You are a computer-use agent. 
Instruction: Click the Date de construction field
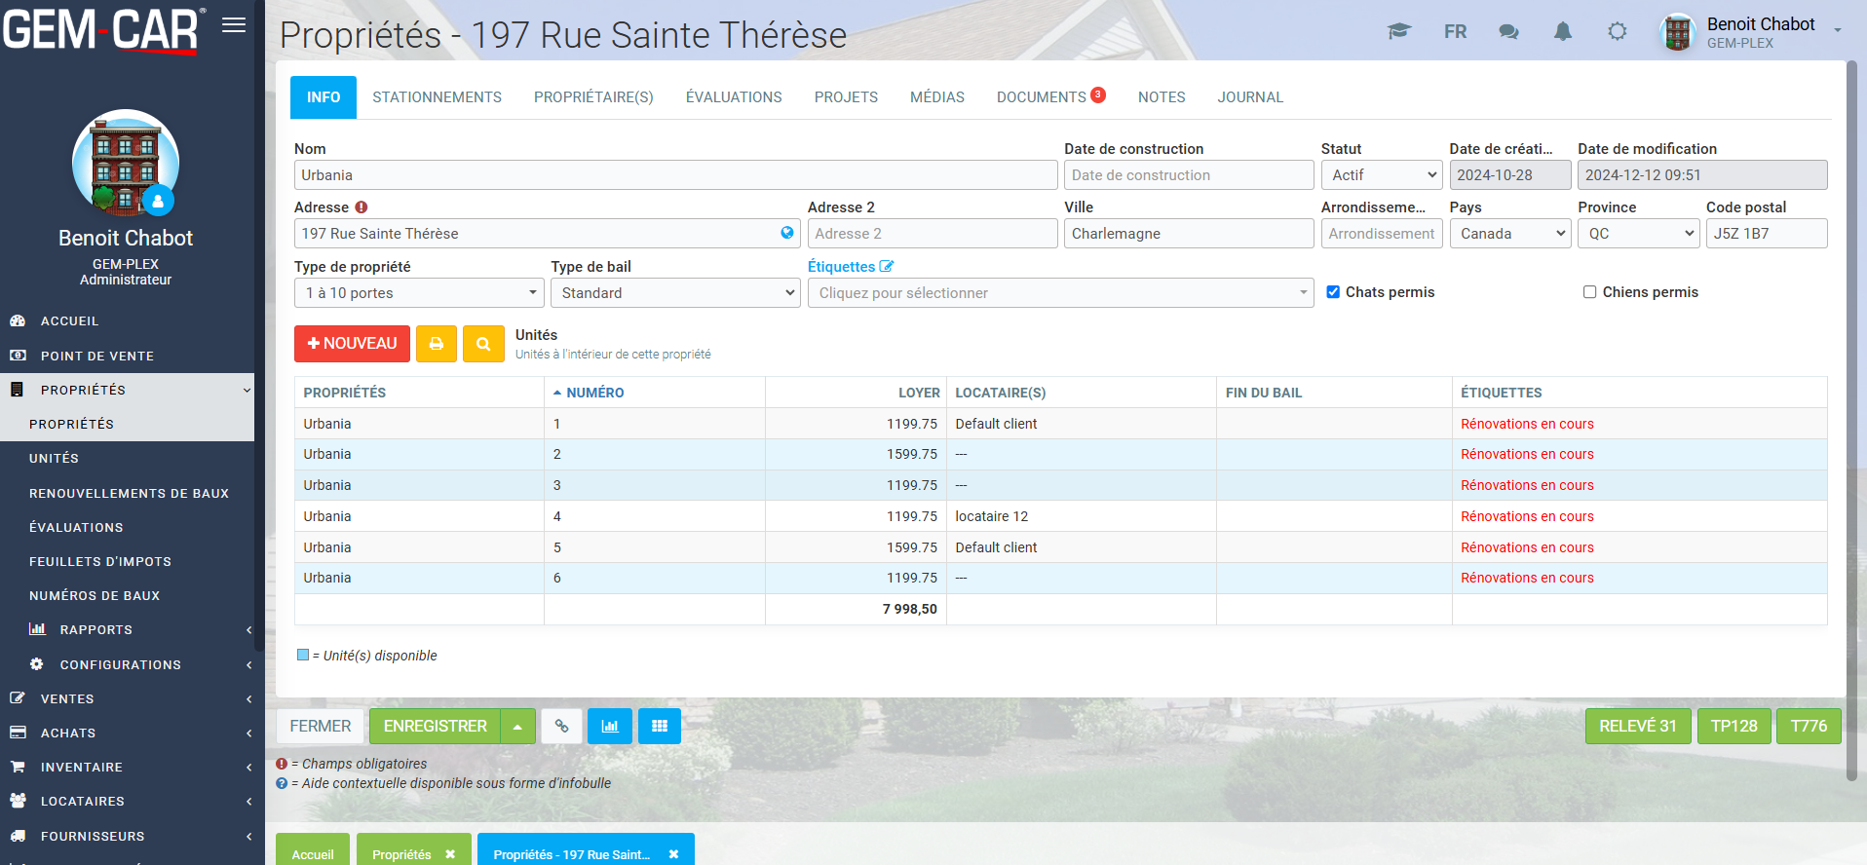click(1188, 175)
